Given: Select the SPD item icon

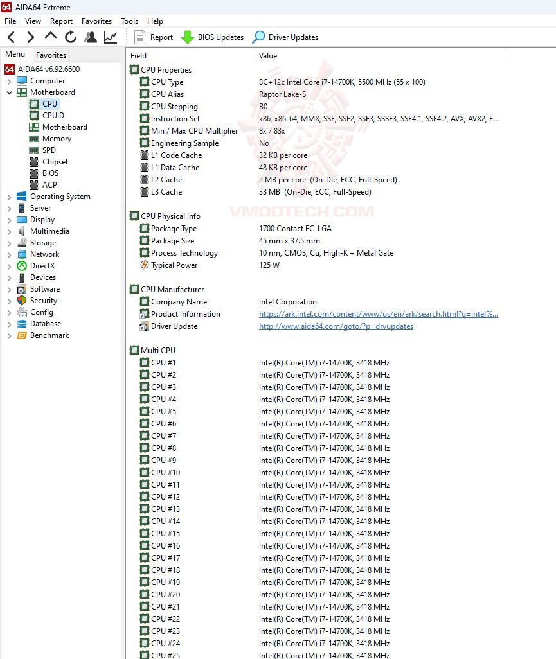Looking at the screenshot, I should point(34,150).
